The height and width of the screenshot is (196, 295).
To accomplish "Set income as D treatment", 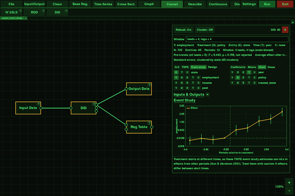I will 182,83.
